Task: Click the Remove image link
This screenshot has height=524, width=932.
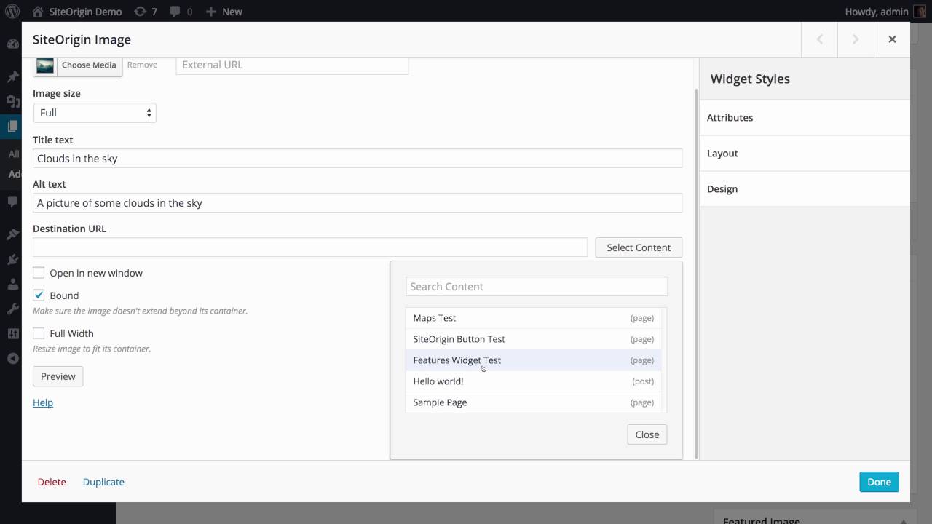Action: [x=142, y=65]
